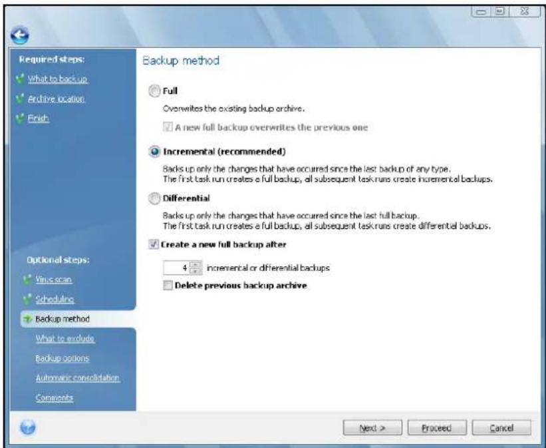Enable 'Delete previous backup archive' checkbox
This screenshot has height=448, width=546.
(x=168, y=285)
